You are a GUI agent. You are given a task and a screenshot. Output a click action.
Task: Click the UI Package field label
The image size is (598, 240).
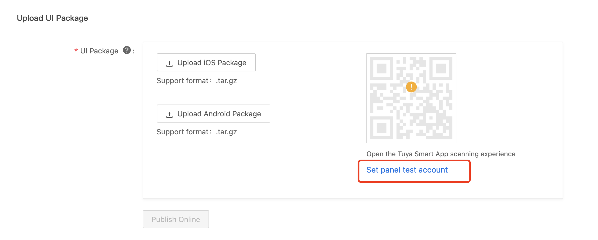(99, 51)
